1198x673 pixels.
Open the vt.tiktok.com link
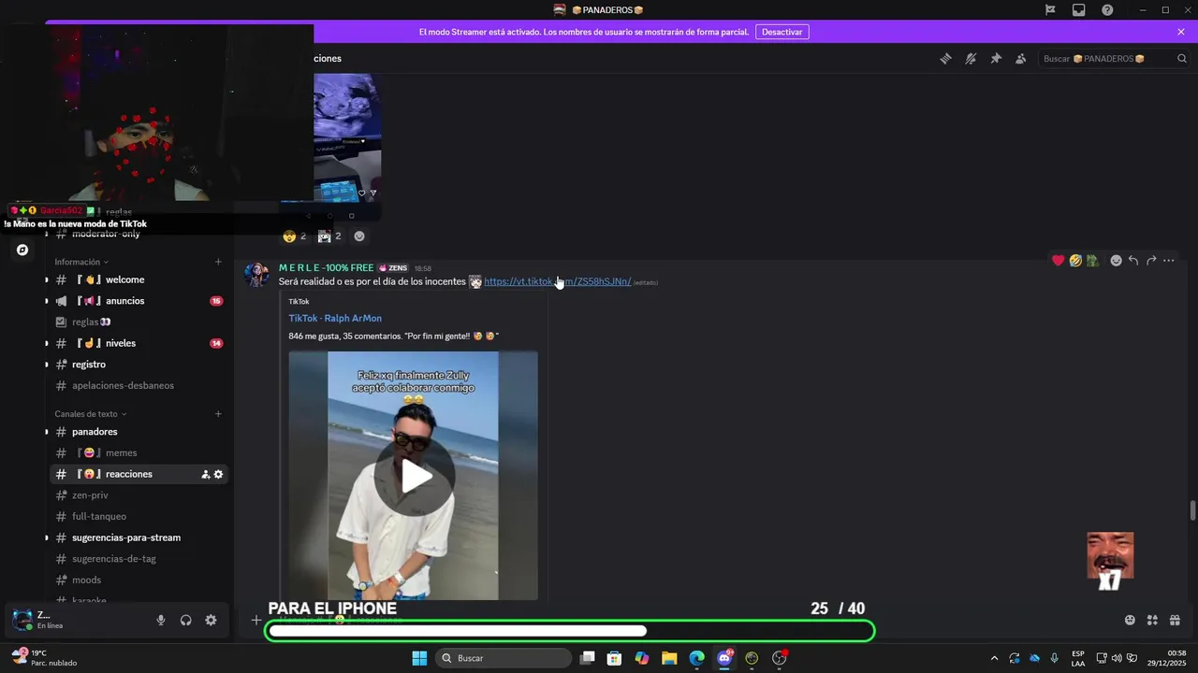click(557, 281)
